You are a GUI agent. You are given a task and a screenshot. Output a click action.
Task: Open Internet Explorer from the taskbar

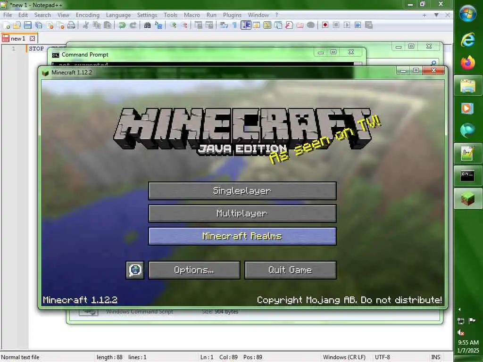(x=468, y=40)
